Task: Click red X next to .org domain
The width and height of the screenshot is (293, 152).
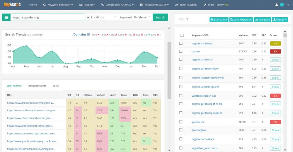Action: 116,34
